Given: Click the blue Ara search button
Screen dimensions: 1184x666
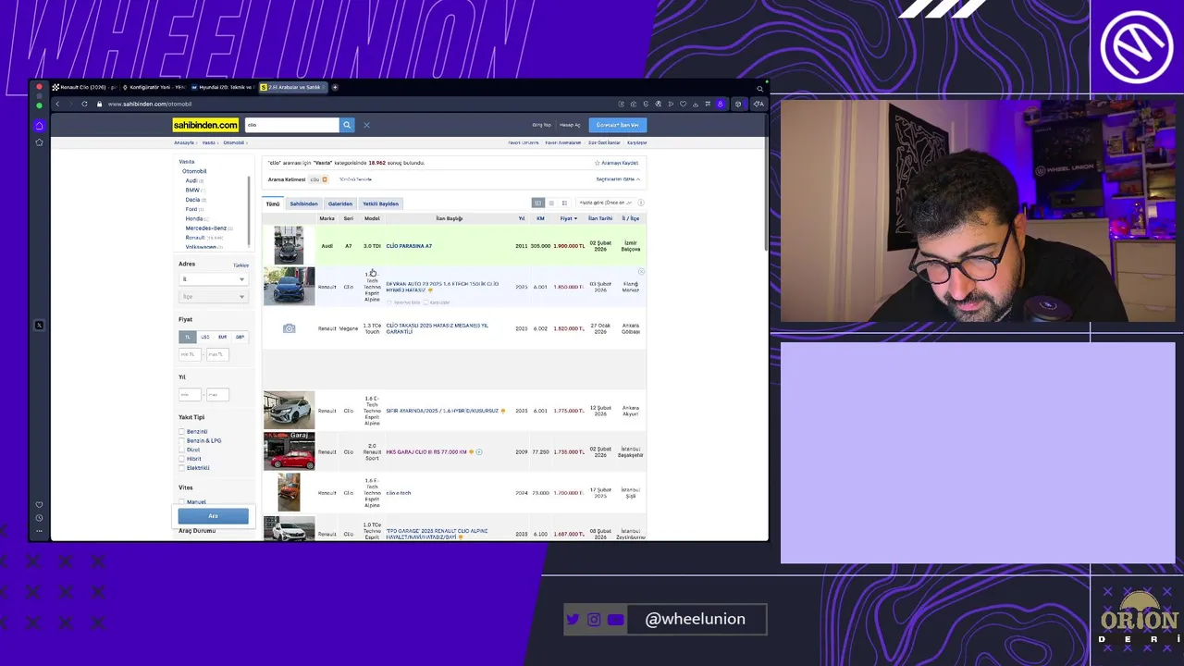Looking at the screenshot, I should tap(213, 516).
